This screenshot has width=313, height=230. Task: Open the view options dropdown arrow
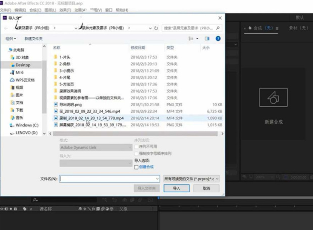(x=197, y=38)
